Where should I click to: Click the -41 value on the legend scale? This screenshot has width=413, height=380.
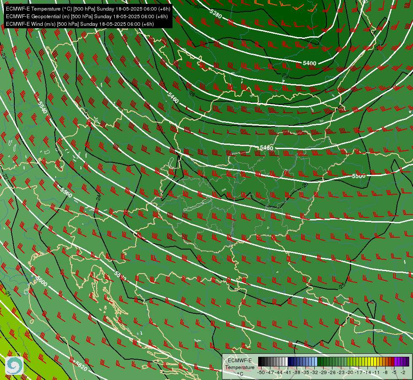(288, 372)
